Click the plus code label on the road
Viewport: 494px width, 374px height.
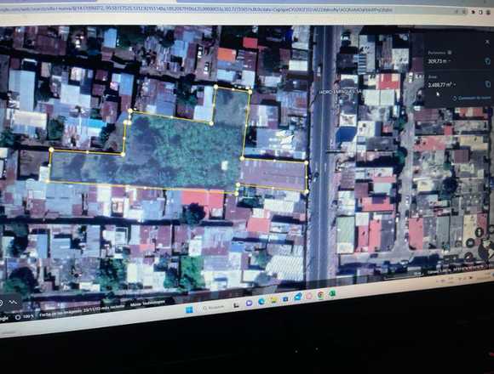[340, 92]
